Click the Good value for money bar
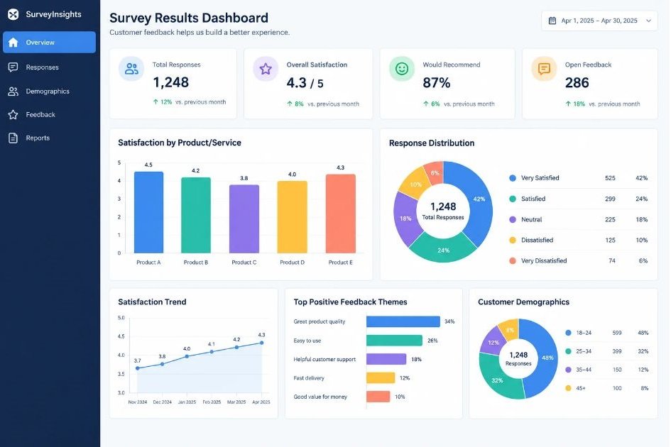The width and height of the screenshot is (671, 447). pos(378,397)
